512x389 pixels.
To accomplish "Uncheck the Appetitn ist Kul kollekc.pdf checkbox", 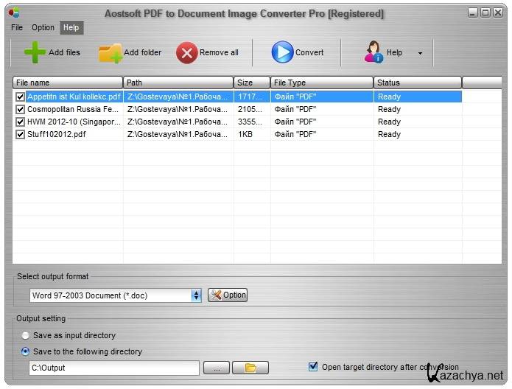I will coord(21,97).
